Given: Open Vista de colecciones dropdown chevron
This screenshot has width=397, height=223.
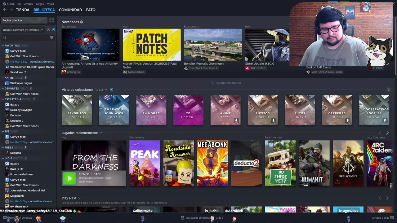Looking at the screenshot, I should click(x=106, y=90).
